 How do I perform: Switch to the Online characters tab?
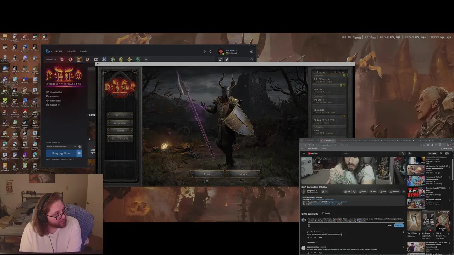pyautogui.click(x=321, y=72)
